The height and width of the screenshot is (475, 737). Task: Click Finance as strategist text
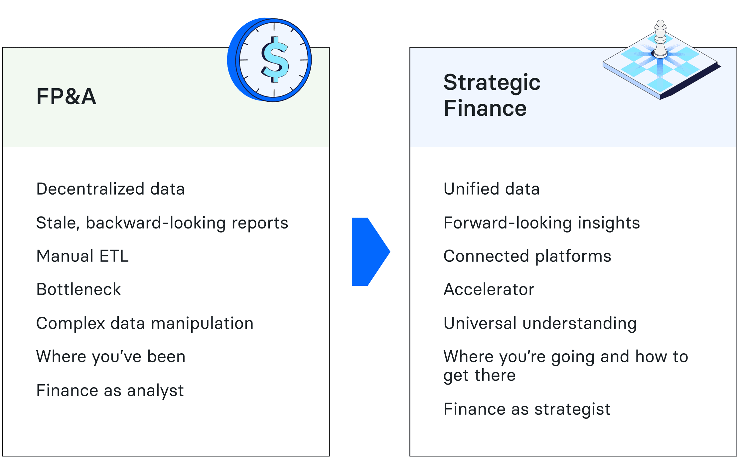(527, 409)
